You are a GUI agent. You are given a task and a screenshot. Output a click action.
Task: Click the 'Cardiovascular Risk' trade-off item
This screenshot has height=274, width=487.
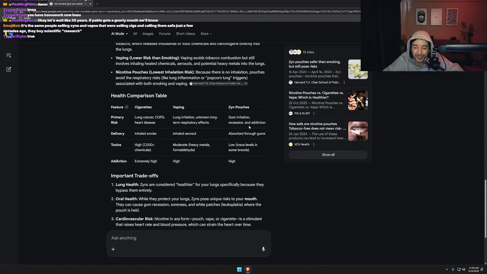(189, 222)
